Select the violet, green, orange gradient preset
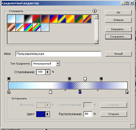The image size is (136, 130). click(79, 19)
